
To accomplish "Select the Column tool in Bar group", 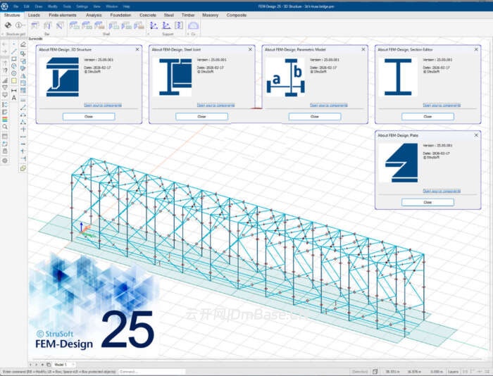I will pos(47,25).
